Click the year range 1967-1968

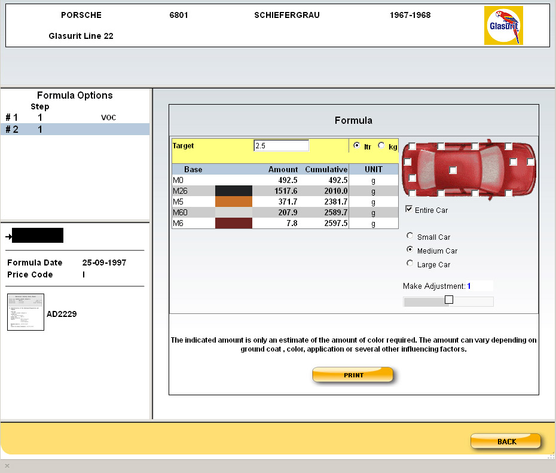point(410,15)
